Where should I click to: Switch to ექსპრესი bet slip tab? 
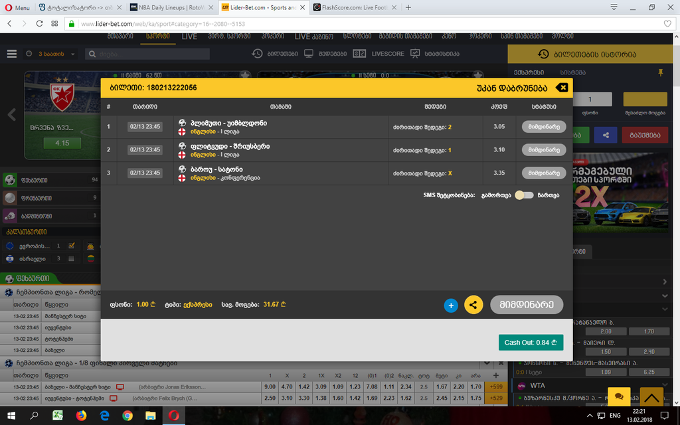(529, 72)
